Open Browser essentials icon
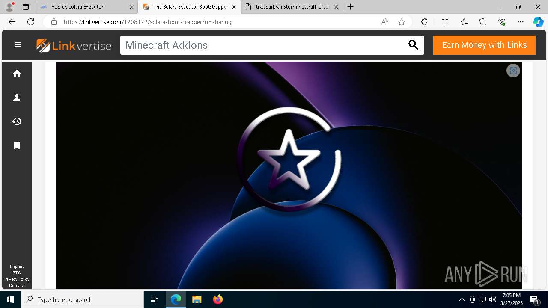548x308 pixels. tap(502, 22)
